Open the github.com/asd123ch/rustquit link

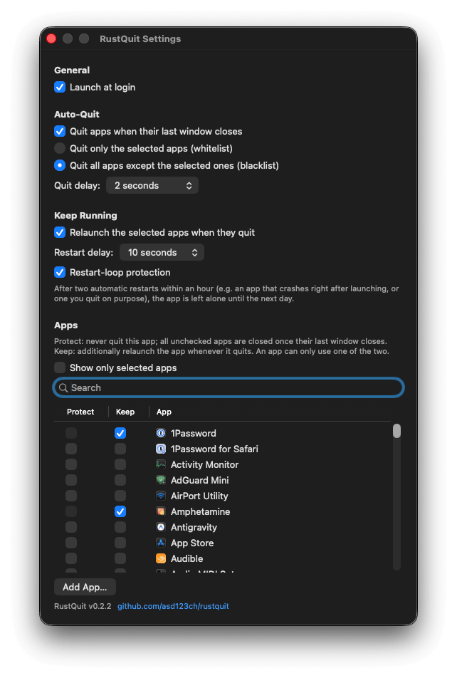(173, 606)
